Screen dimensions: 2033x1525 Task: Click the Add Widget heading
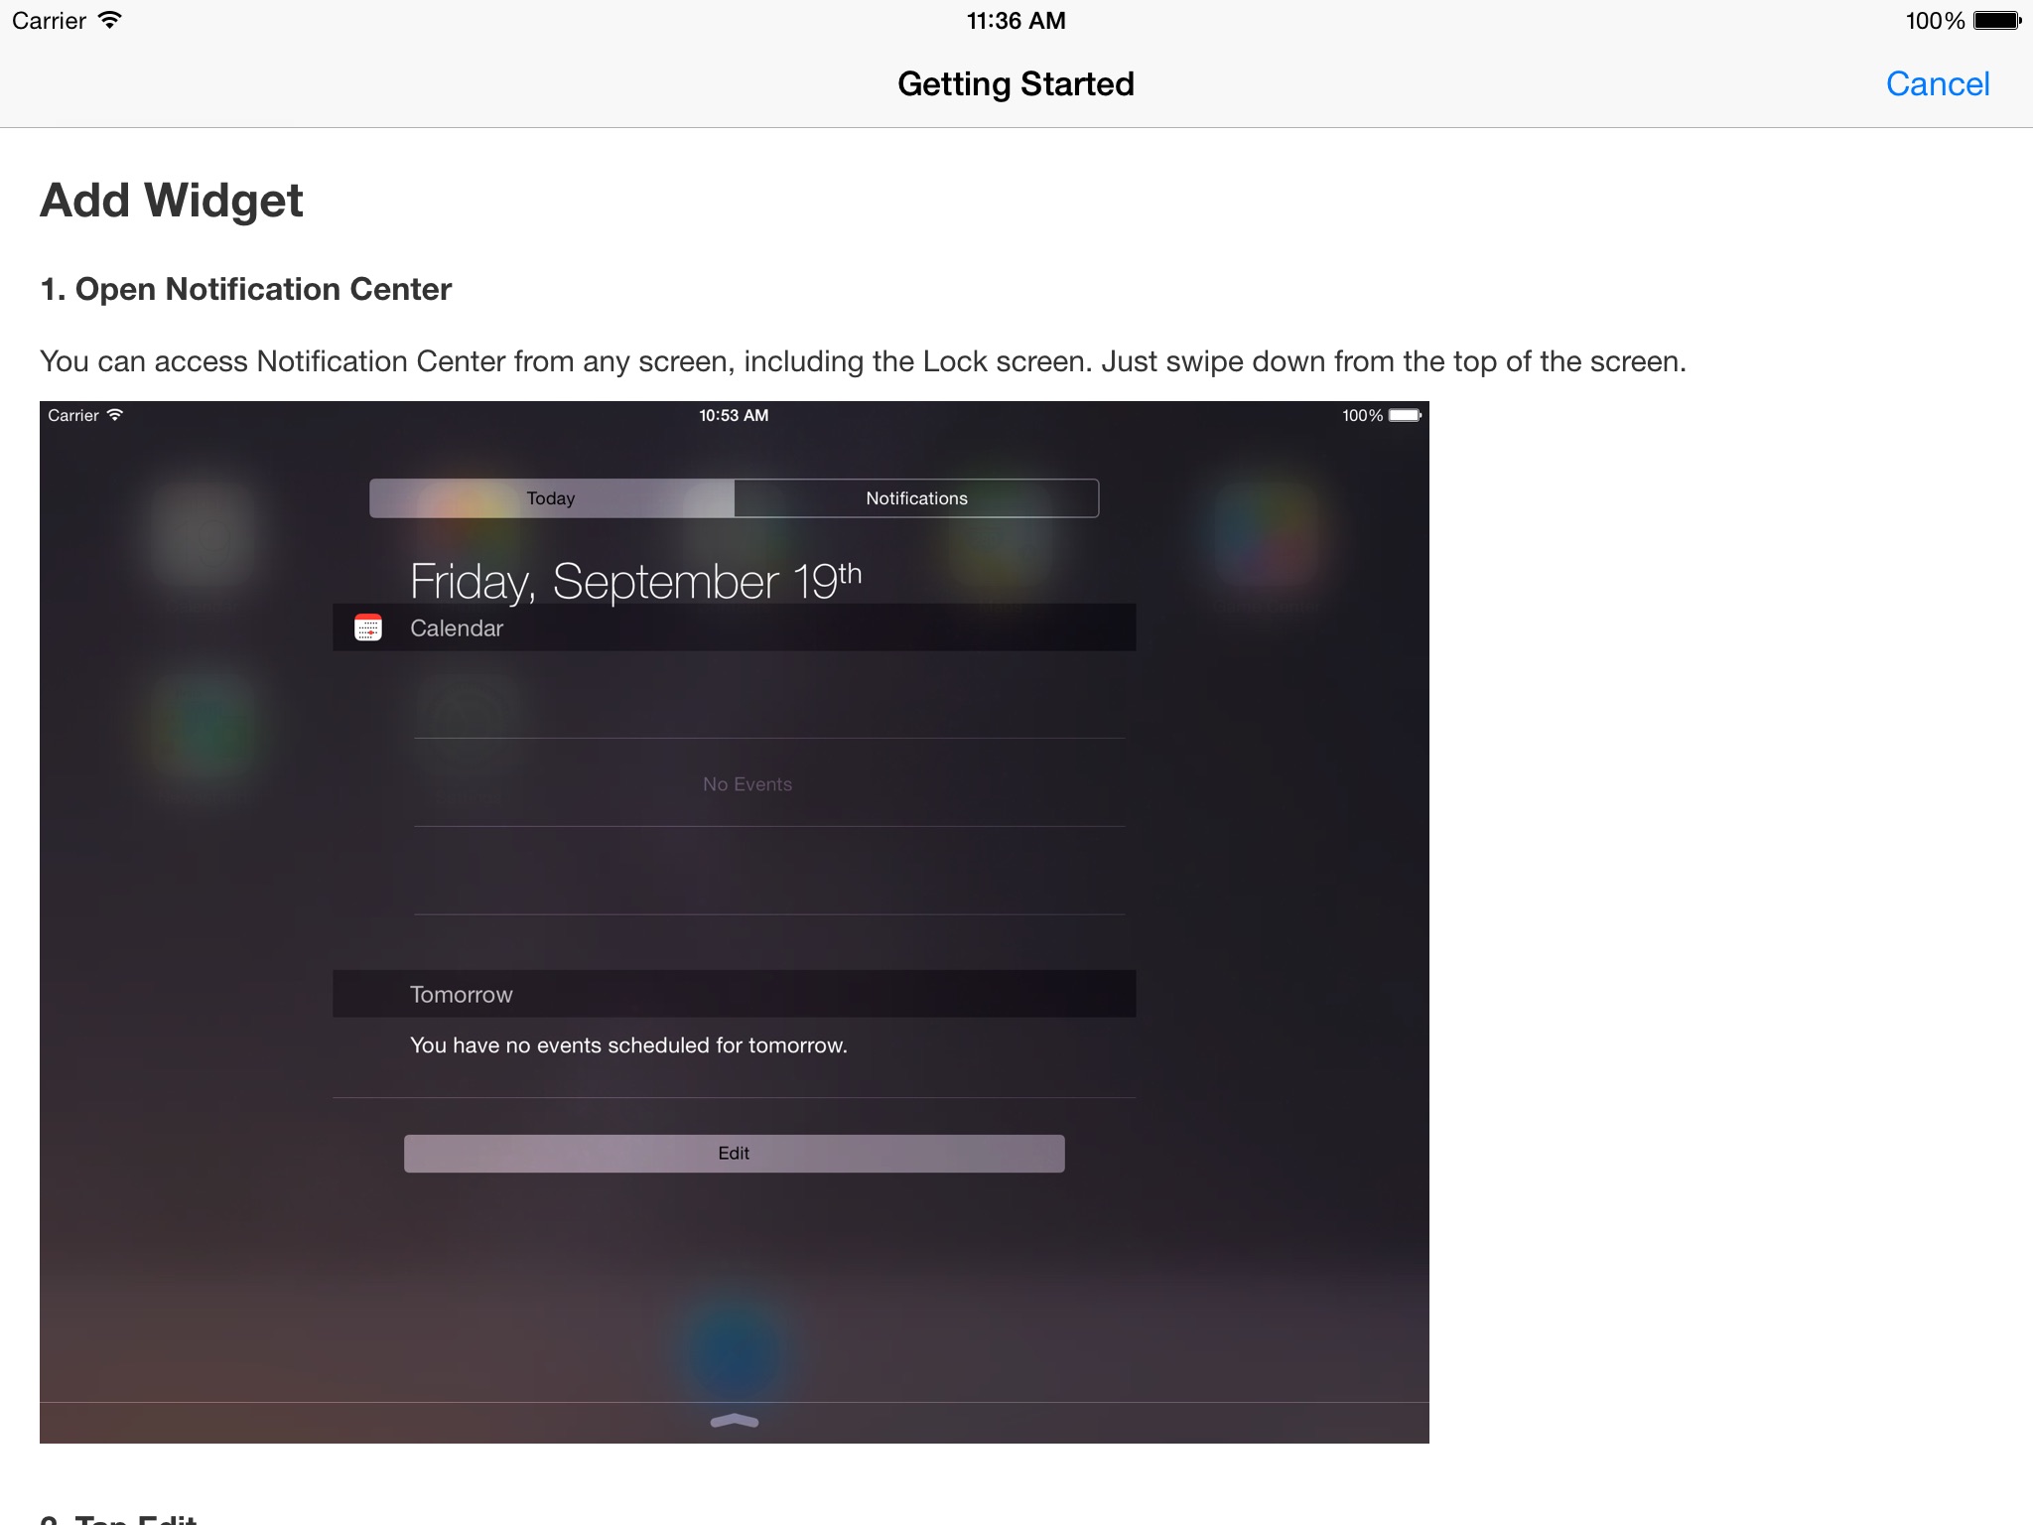pyautogui.click(x=172, y=201)
